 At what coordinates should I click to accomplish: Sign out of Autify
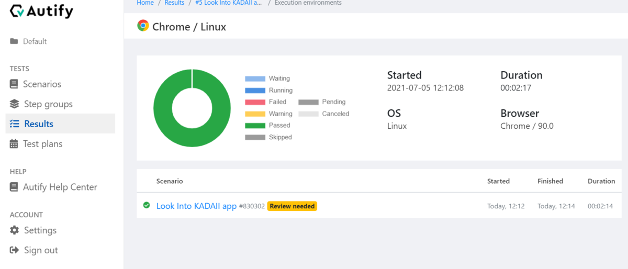41,250
